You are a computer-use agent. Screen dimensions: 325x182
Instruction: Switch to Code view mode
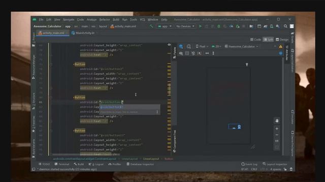point(255,39)
